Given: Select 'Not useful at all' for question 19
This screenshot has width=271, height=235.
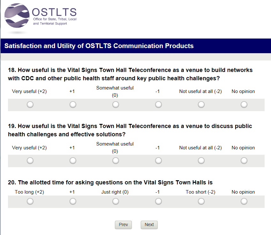Looking at the screenshot, I should 201,161.
